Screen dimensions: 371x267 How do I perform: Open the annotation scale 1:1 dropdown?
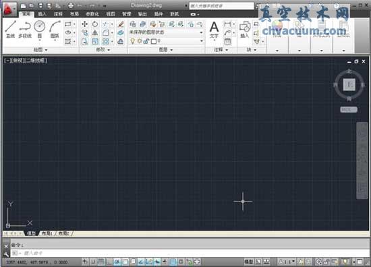(x=287, y=262)
